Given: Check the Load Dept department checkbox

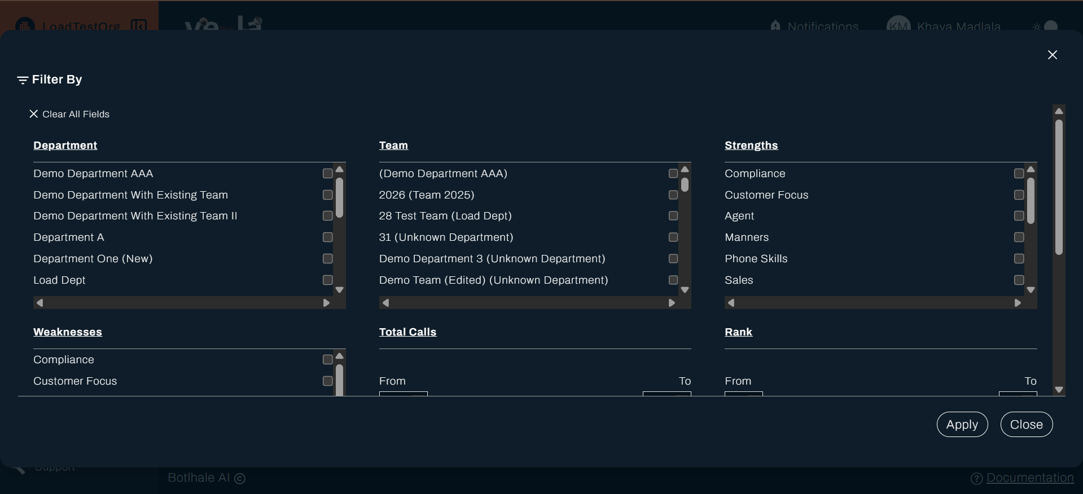Looking at the screenshot, I should [327, 280].
